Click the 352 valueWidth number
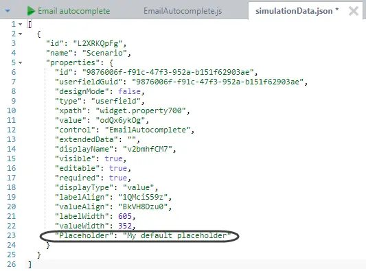This screenshot has width=366, height=271. click(x=125, y=226)
